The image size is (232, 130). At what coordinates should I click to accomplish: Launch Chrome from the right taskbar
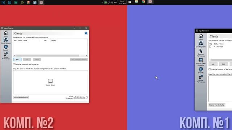click(144, 2)
